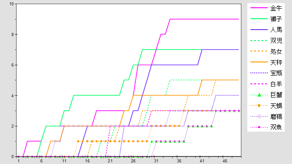The image size is (292, 164).
Task: Select the 天秤 legend label
Action: click(x=276, y=62)
